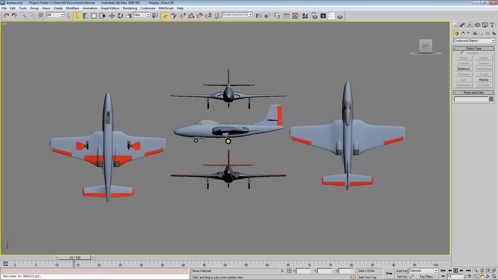The image size is (498, 280).
Task: Toggle the Auto Key mode
Action: click(401, 271)
